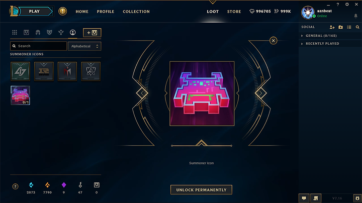
Task: Close the summoner icon preview
Action: pyautogui.click(x=274, y=41)
